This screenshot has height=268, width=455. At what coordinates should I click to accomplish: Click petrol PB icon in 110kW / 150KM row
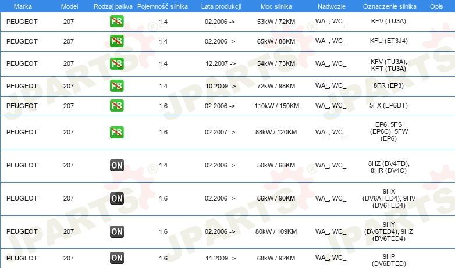[x=116, y=105]
